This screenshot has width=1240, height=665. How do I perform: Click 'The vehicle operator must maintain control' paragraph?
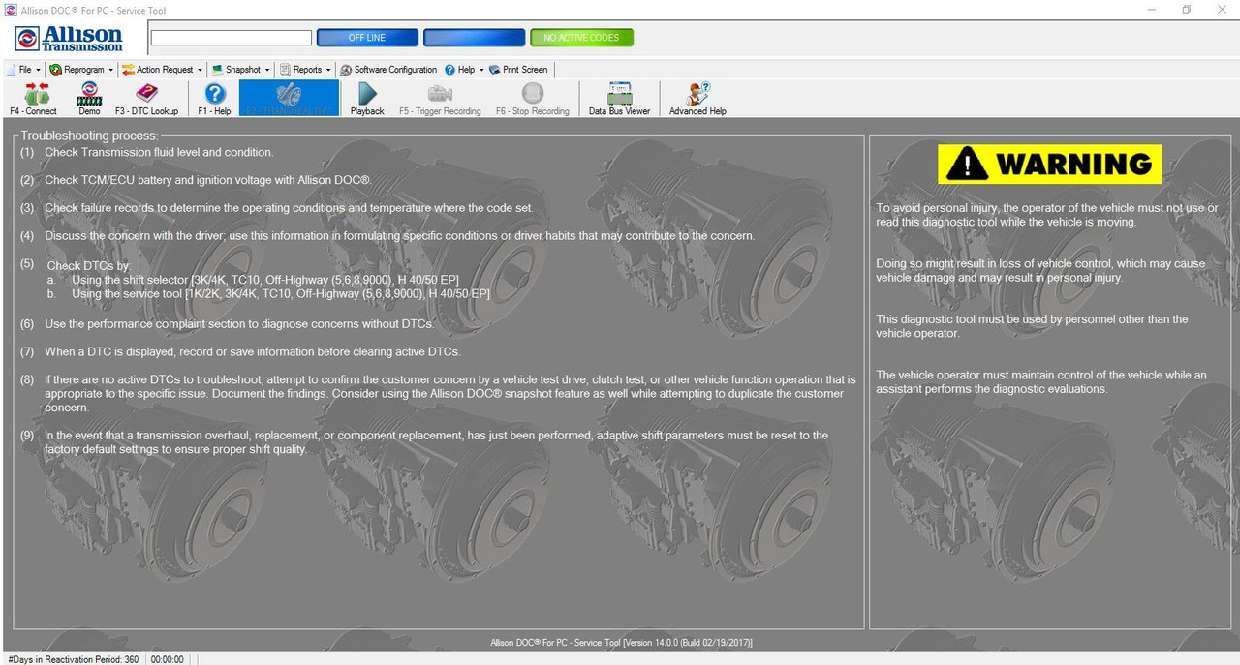click(1041, 381)
